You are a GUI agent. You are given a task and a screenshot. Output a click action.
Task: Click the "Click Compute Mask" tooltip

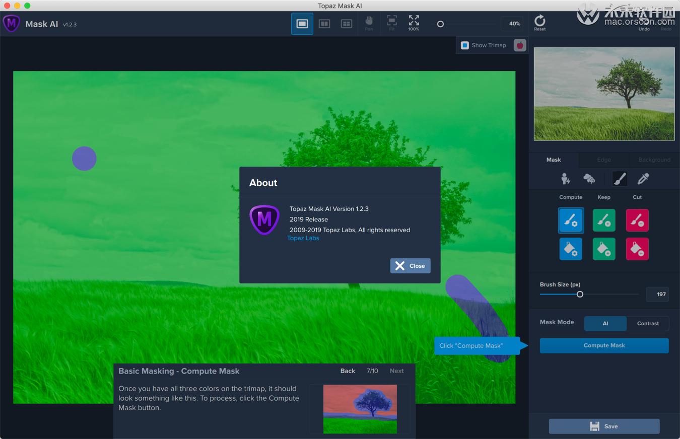click(x=477, y=345)
